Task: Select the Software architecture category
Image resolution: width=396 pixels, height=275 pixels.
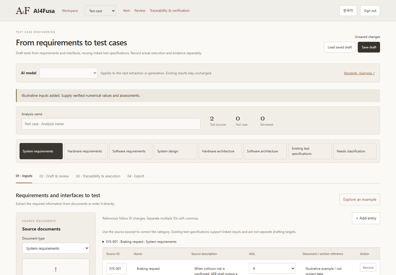Action: [265, 151]
